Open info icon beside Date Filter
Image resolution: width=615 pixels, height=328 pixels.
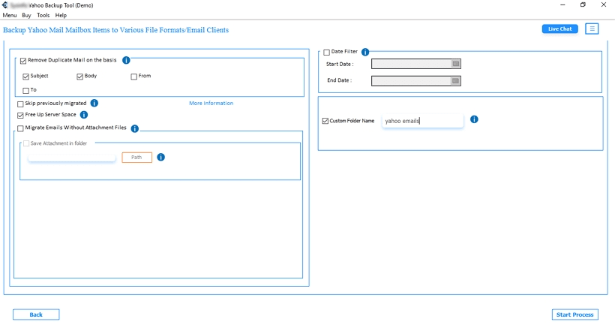365,52
